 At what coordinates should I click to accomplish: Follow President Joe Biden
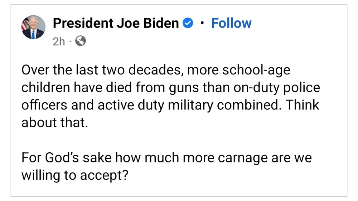pyautogui.click(x=231, y=23)
